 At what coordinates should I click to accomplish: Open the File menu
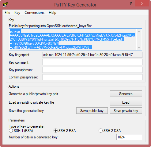7,13
